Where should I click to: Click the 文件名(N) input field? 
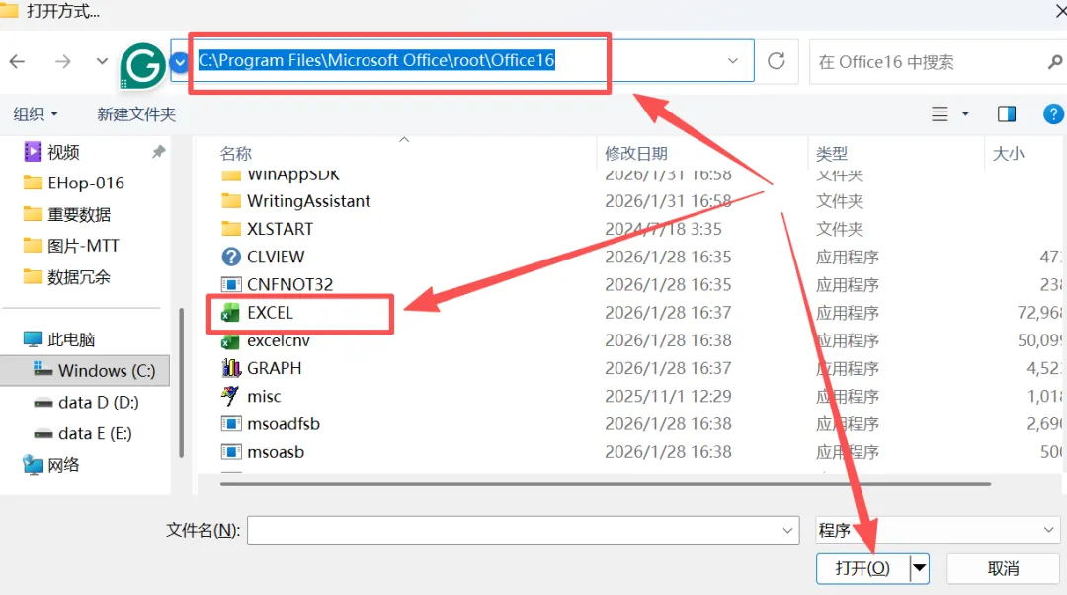(524, 530)
